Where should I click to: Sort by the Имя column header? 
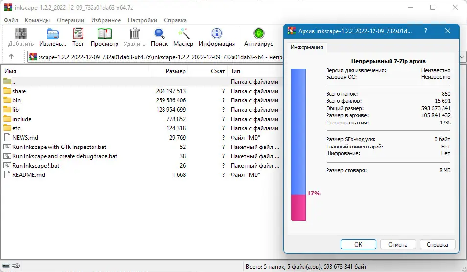75,71
